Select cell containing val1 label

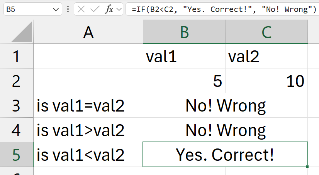tap(184, 57)
